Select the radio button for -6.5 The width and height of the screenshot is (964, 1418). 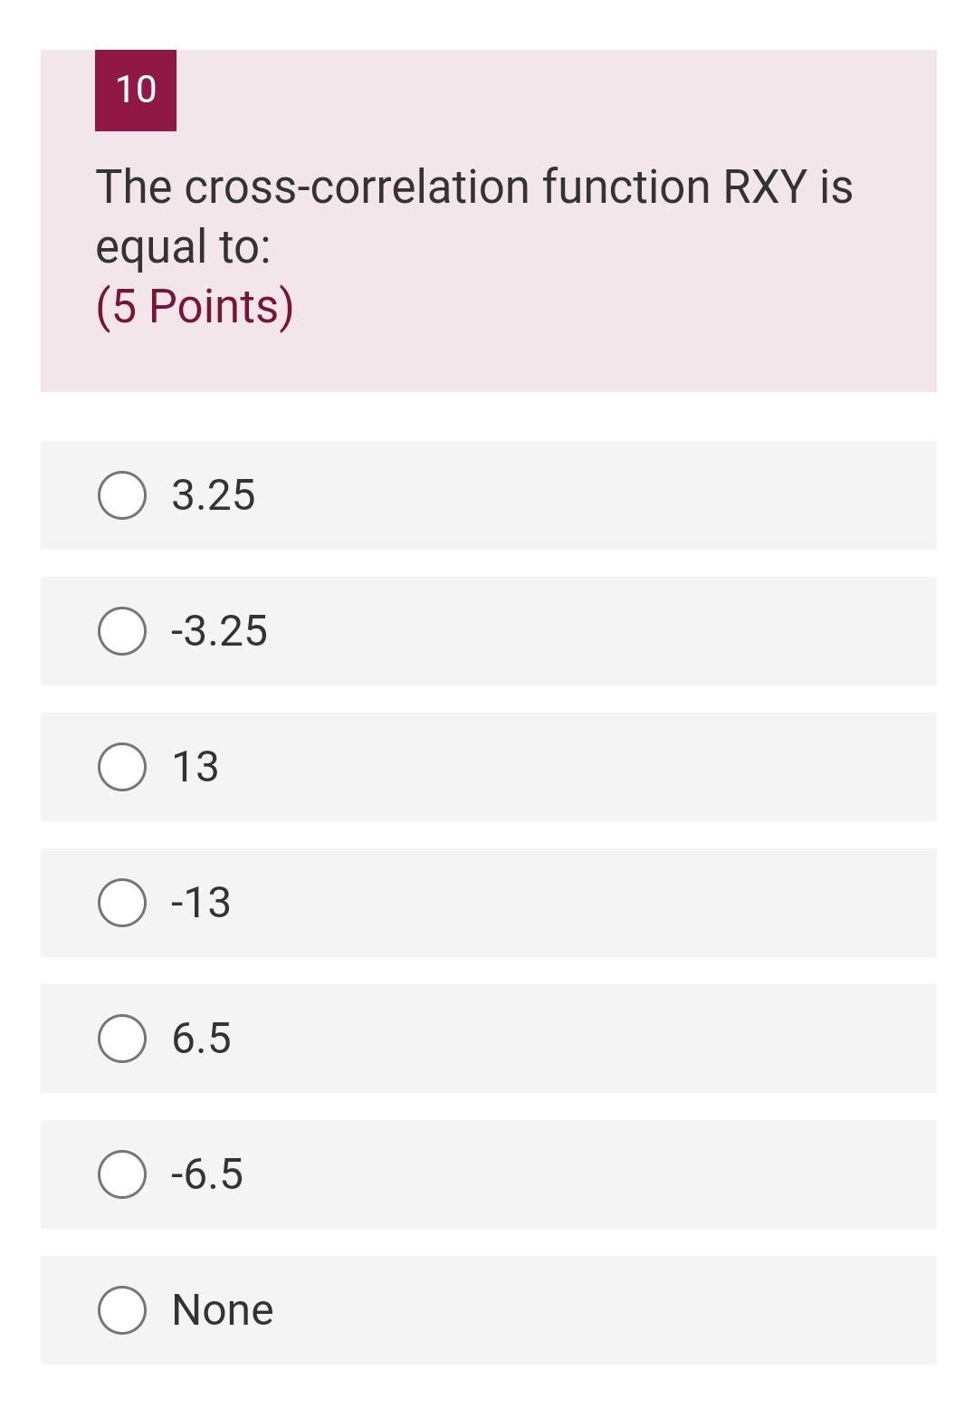[x=121, y=1174]
